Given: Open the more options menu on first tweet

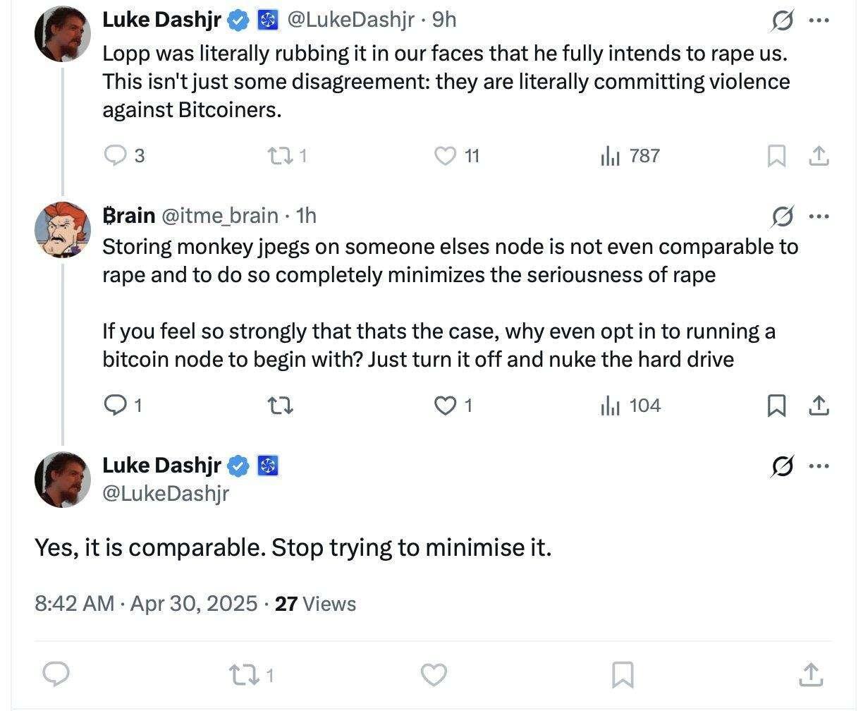Looking at the screenshot, I should tap(818, 20).
